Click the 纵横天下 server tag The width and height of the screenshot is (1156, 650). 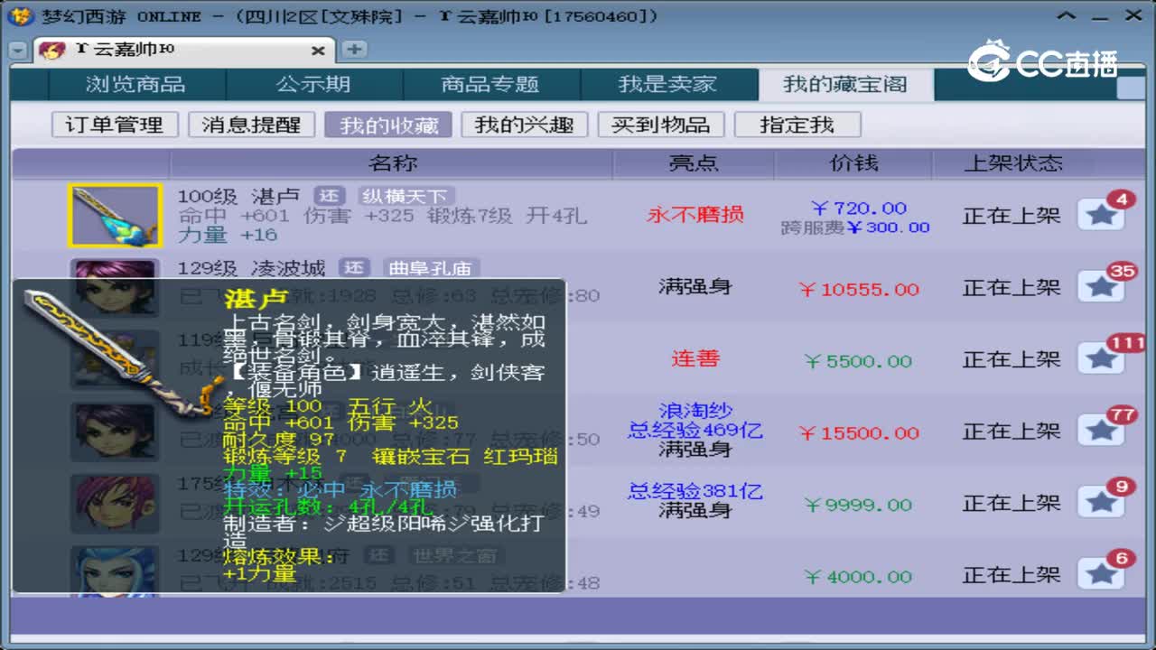(x=406, y=196)
